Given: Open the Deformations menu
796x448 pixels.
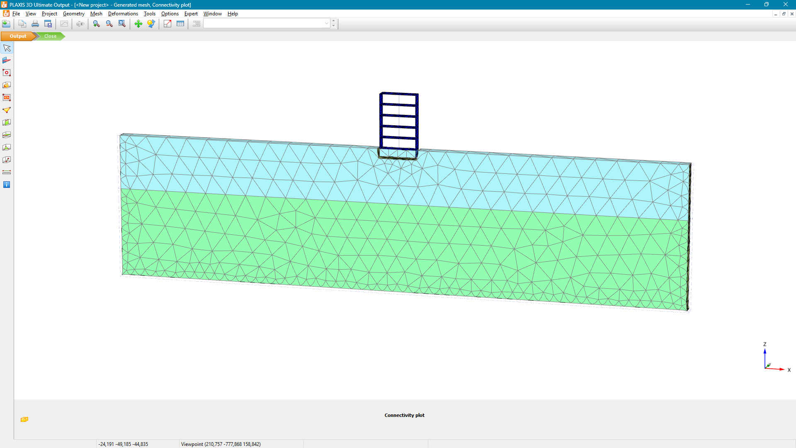Looking at the screenshot, I should coord(123,14).
